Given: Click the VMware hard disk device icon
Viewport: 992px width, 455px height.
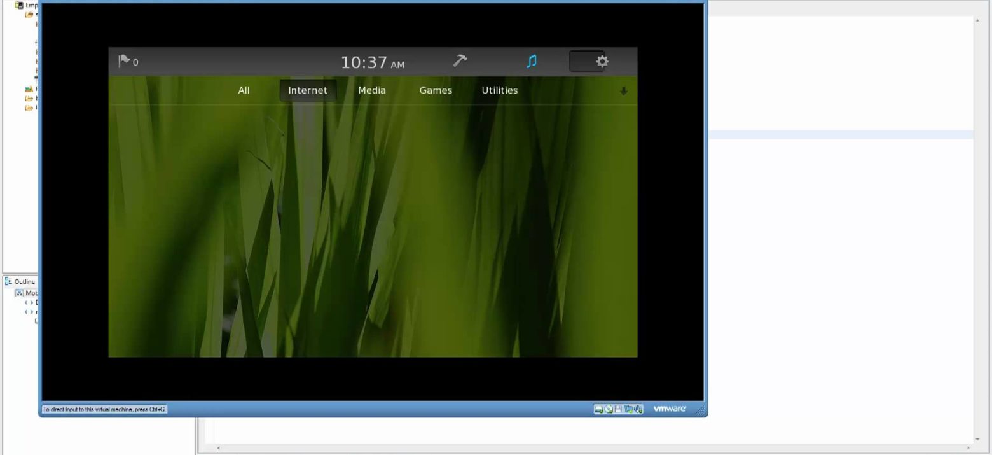Looking at the screenshot, I should [598, 409].
